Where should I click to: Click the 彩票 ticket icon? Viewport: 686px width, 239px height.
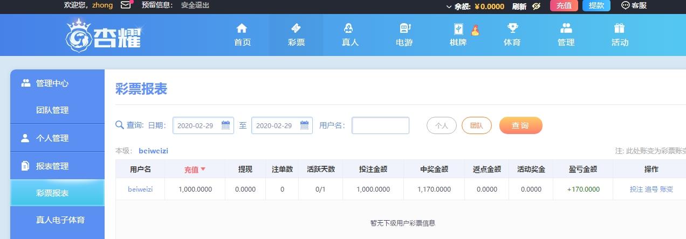[296, 28]
